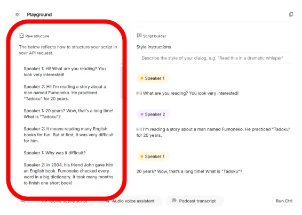Image resolution: width=302 pixels, height=215 pixels.
Task: Click the Raw structure panel icon
Action: coord(21,36)
